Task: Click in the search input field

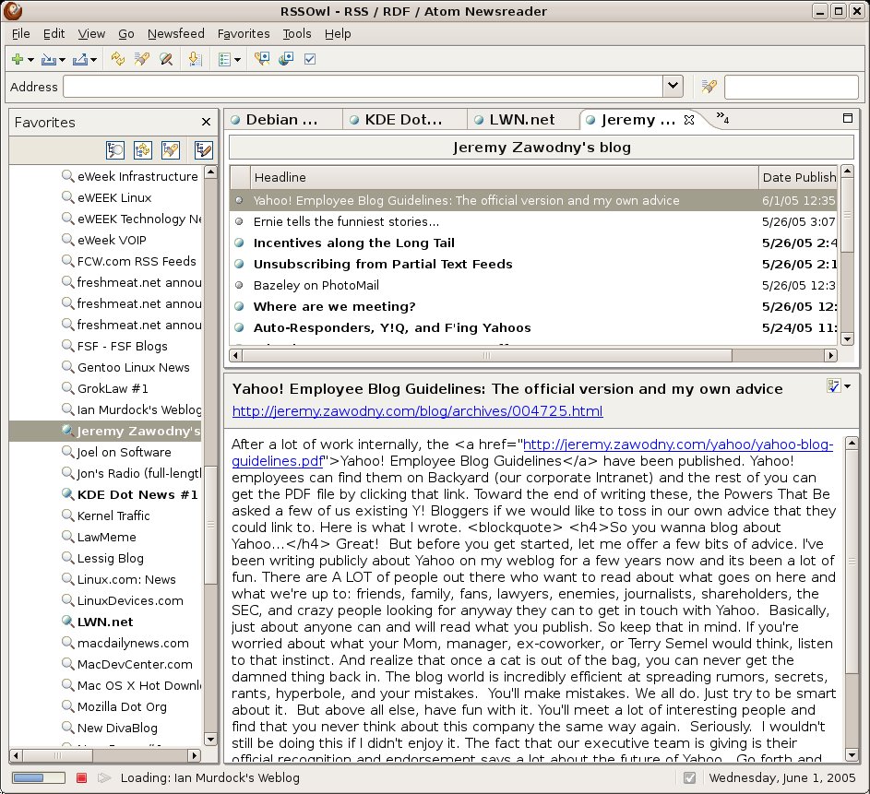Action: pyautogui.click(x=792, y=87)
